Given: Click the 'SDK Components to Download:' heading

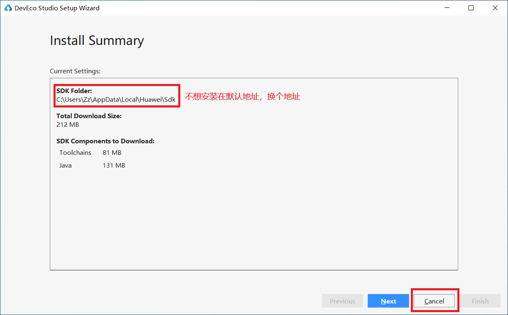Looking at the screenshot, I should click(x=105, y=141).
